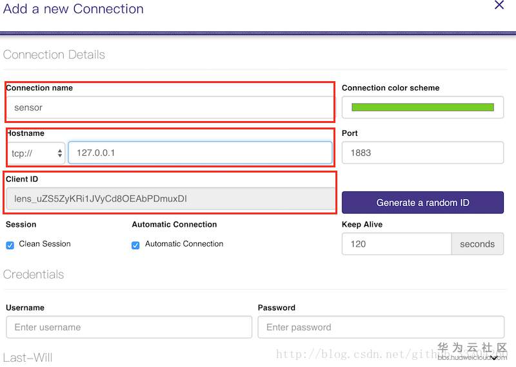Select the Client ID text field
The width and height of the screenshot is (516, 367).
170,199
